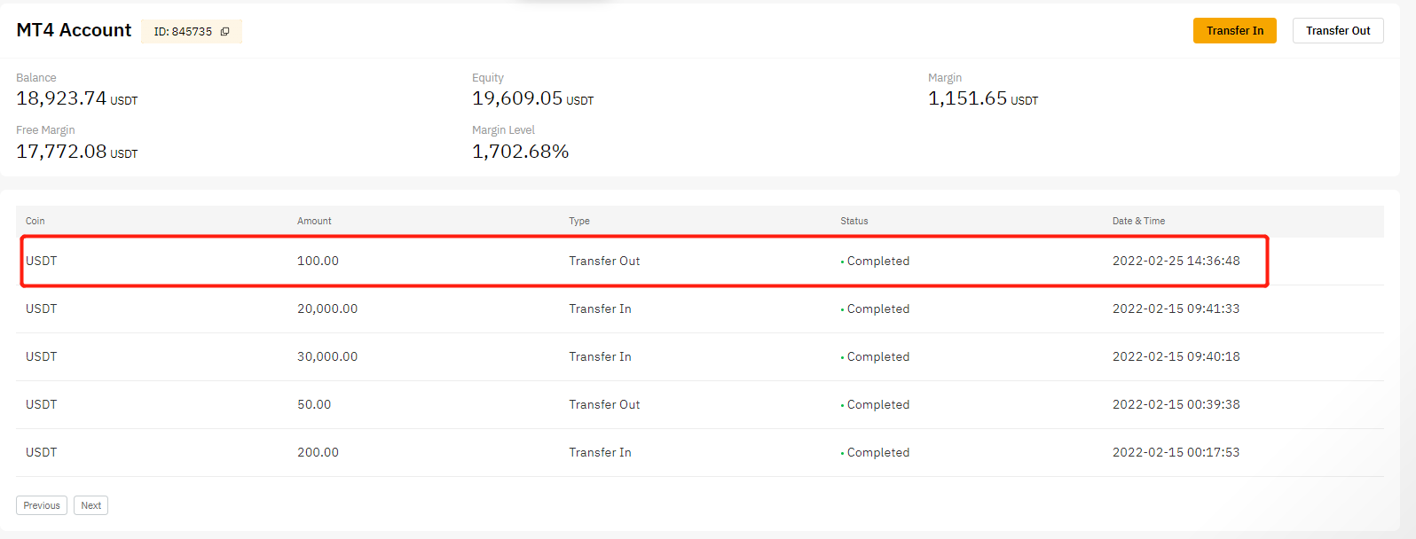Click the 20,000.00 transfer amount
This screenshot has width=1416, height=539.
click(x=327, y=309)
